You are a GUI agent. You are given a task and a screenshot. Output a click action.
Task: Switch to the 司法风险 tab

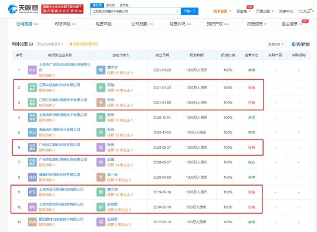pos(65,24)
